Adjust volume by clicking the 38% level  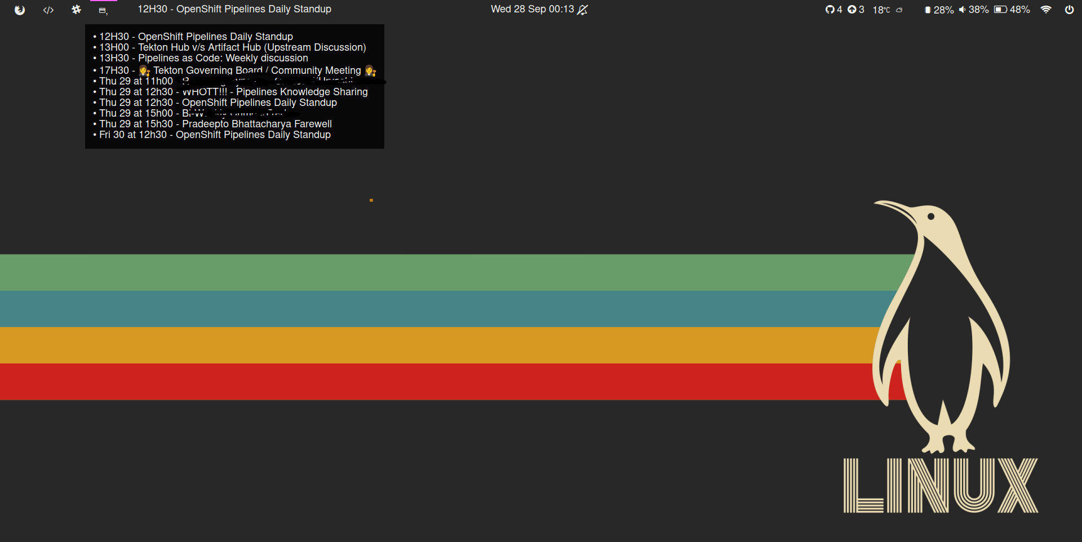pos(981,10)
